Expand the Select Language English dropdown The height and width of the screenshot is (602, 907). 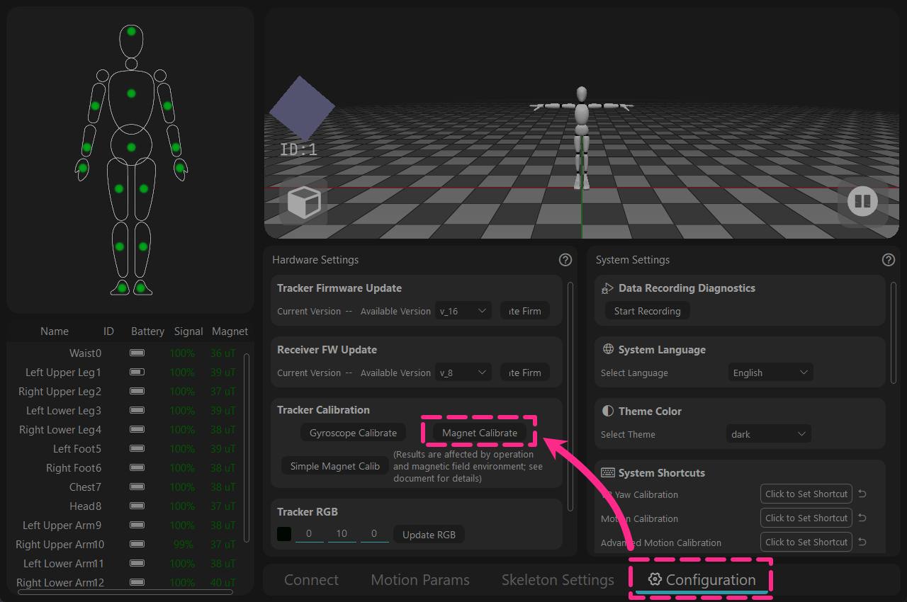[771, 373]
